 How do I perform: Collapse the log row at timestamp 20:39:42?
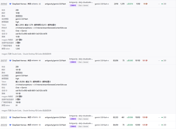pos(4,4)
